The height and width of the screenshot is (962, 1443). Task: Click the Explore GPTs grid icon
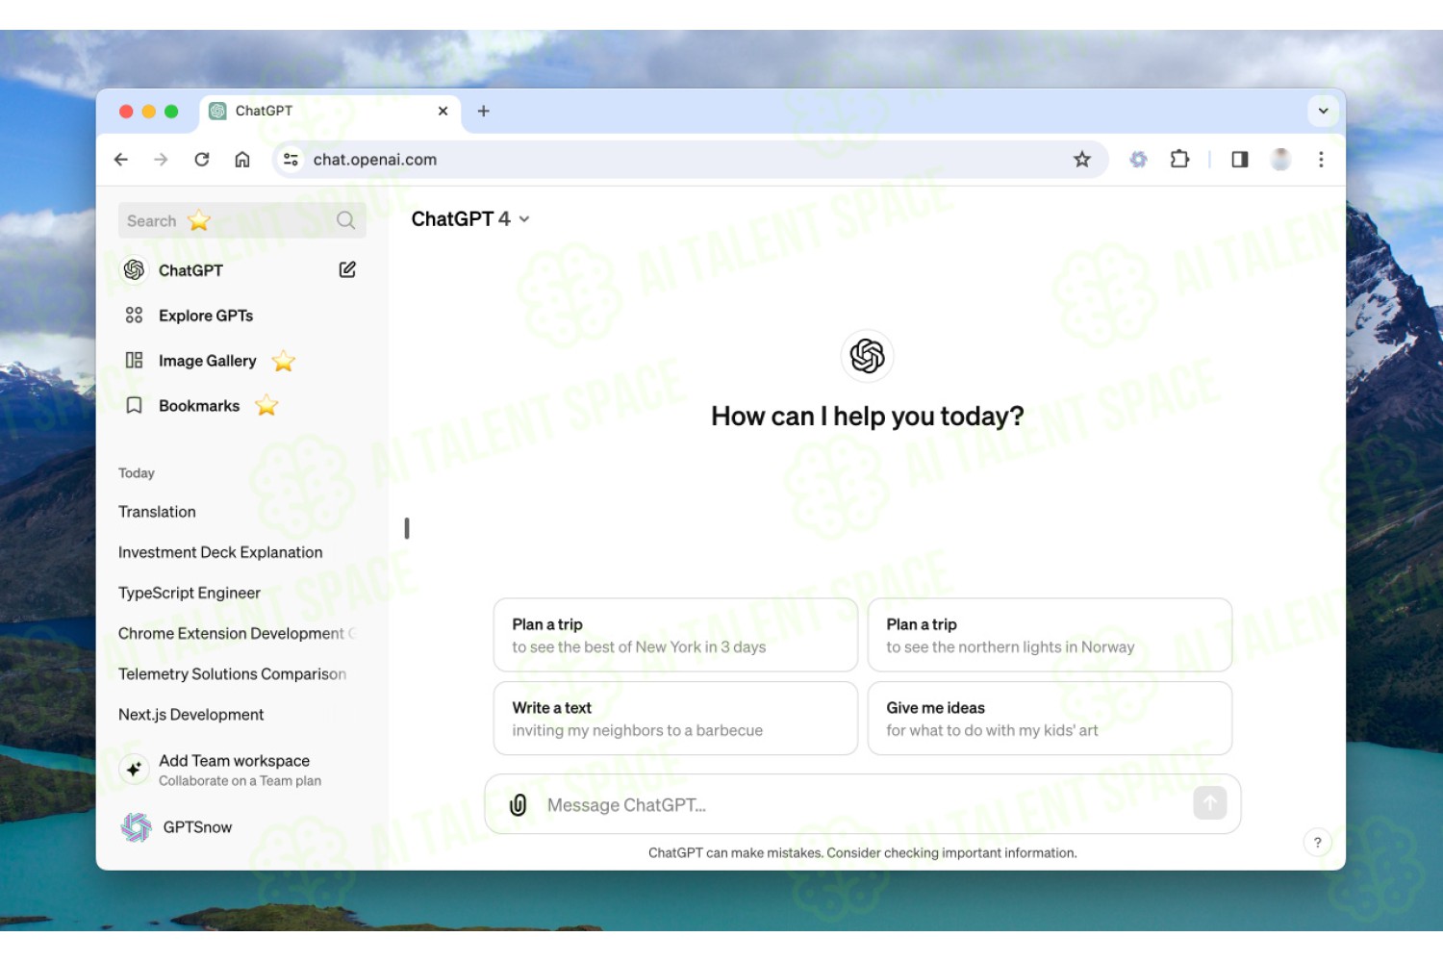[x=134, y=316]
